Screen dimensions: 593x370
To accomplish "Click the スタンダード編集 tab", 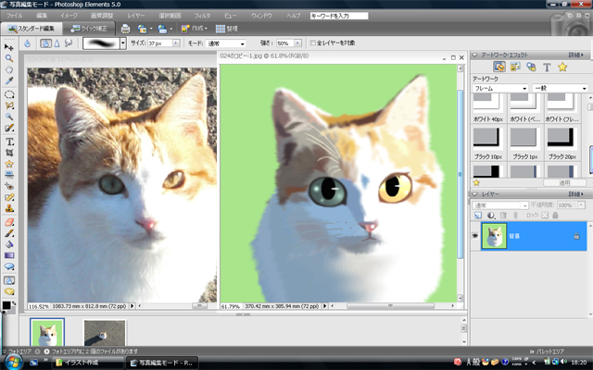I will coord(31,29).
